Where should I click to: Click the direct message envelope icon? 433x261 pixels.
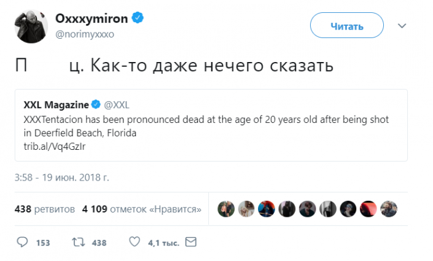pos(191,243)
